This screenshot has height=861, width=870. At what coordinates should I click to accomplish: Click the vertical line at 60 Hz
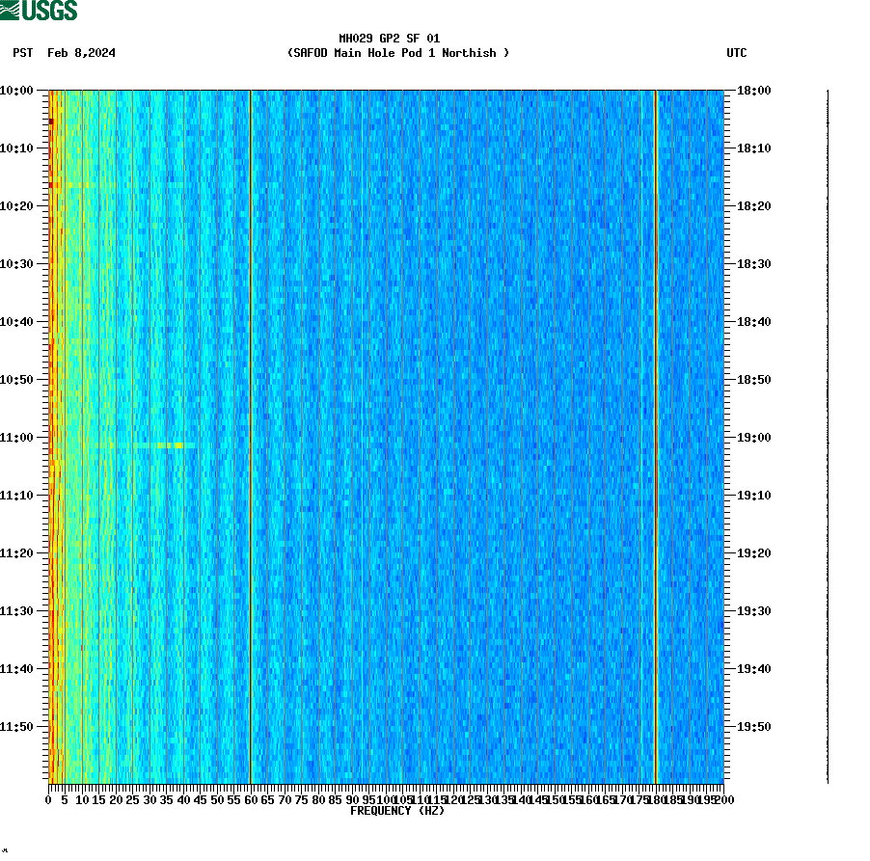(x=251, y=434)
